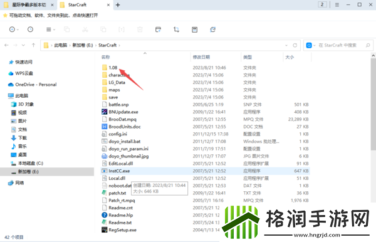Click the delete trash toolbar icon
Viewport: 376px width, 242px height.
click(140, 29)
